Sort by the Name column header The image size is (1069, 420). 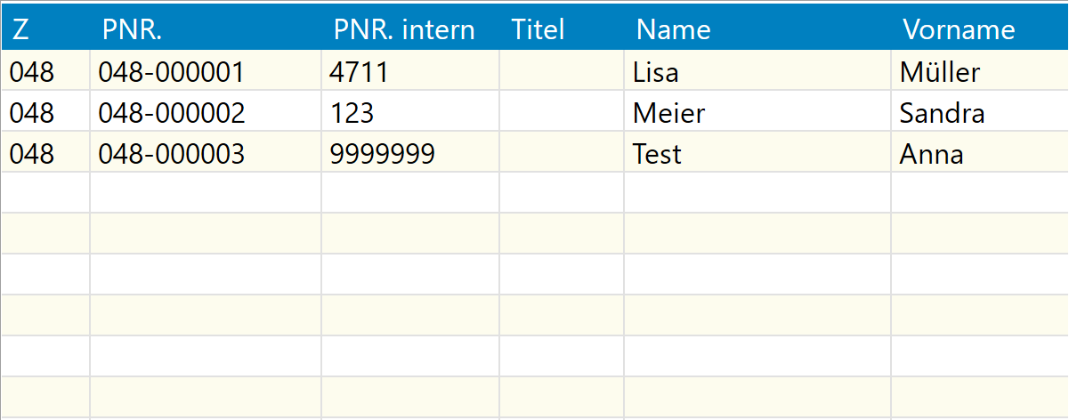(x=757, y=29)
